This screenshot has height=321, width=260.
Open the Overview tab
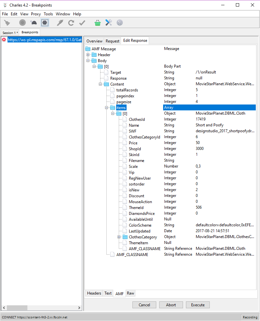point(94,41)
